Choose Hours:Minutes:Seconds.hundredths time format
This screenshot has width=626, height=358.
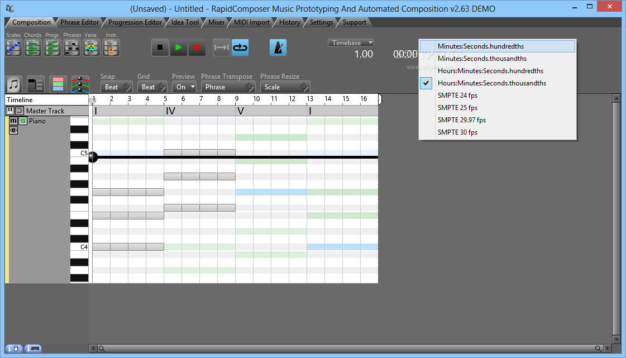(498, 71)
